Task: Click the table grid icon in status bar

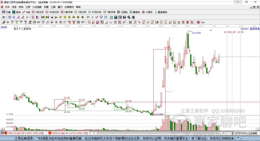Action: coord(2,133)
